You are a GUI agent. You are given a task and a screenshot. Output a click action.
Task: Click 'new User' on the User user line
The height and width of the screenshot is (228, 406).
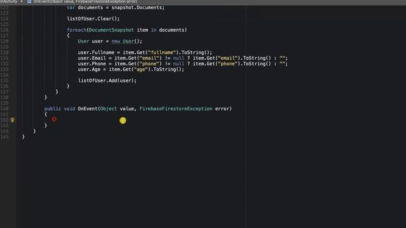(x=122, y=41)
